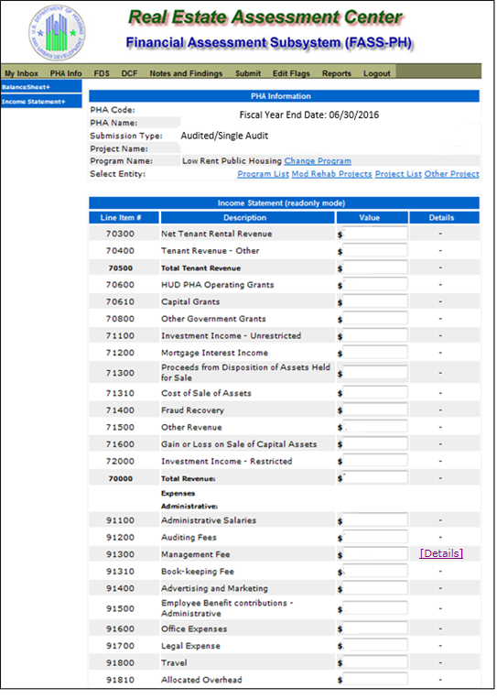This screenshot has width=497, height=699.
Task: Select line item number 70300
Action: [x=120, y=234]
